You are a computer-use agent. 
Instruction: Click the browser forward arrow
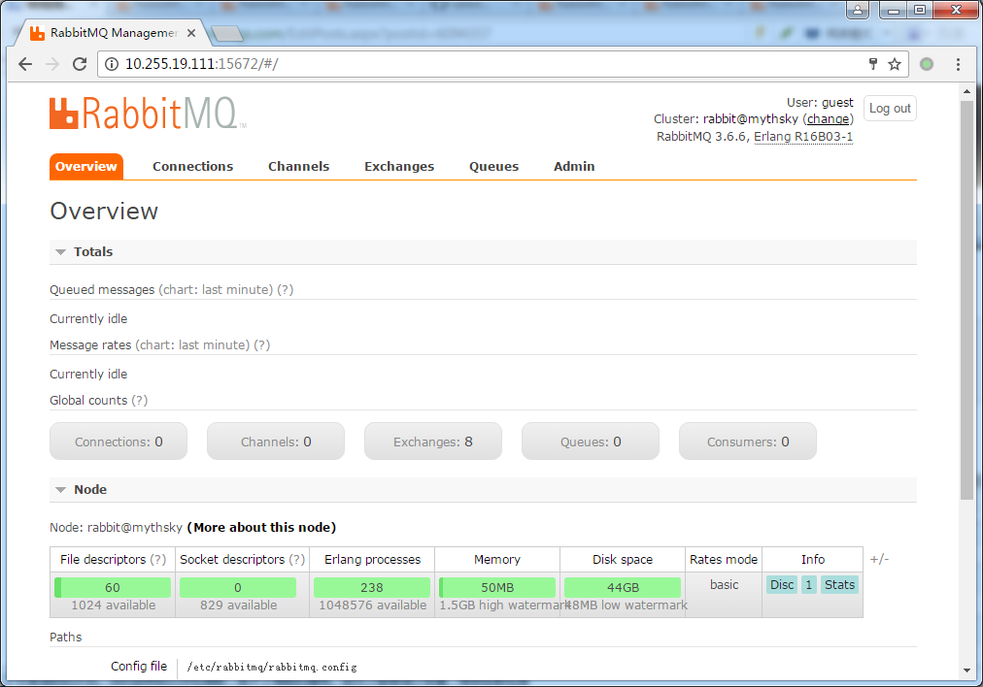point(52,64)
